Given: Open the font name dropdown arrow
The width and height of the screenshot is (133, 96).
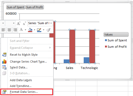Looking at the screenshot, I should pyautogui.click(x=3, y=23).
